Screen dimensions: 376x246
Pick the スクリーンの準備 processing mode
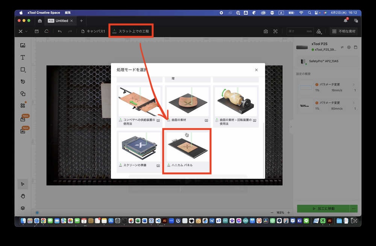(x=139, y=150)
